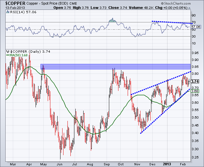Click the small triangle after the Chg value
This screenshot has height=167, width=204.
[x=189, y=8]
